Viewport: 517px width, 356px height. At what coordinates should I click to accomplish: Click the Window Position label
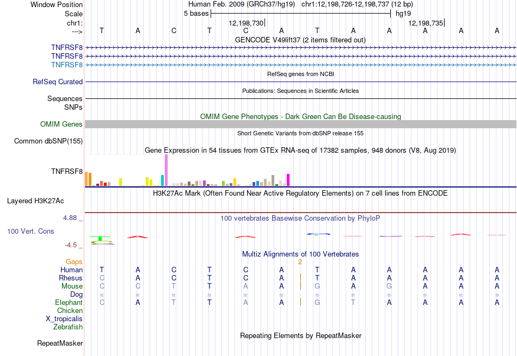57,4
